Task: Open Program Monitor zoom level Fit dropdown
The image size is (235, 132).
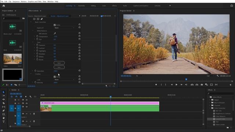Action: click(x=140, y=76)
